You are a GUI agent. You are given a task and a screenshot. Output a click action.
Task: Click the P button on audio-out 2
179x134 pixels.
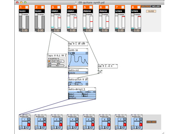point(44,128)
